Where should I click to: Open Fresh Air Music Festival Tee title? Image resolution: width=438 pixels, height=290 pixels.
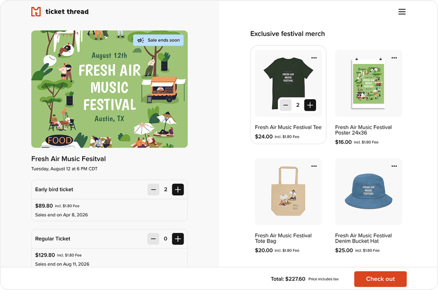tap(288, 128)
